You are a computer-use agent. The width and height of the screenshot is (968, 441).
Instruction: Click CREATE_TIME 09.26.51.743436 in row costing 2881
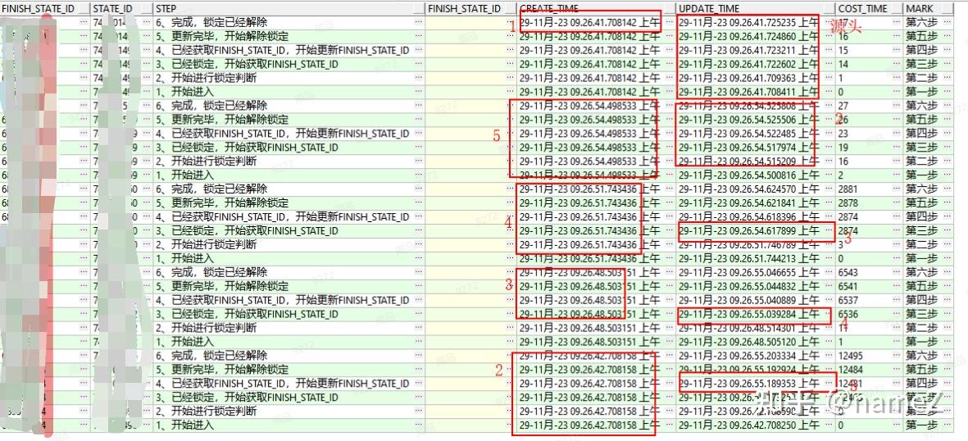point(589,189)
